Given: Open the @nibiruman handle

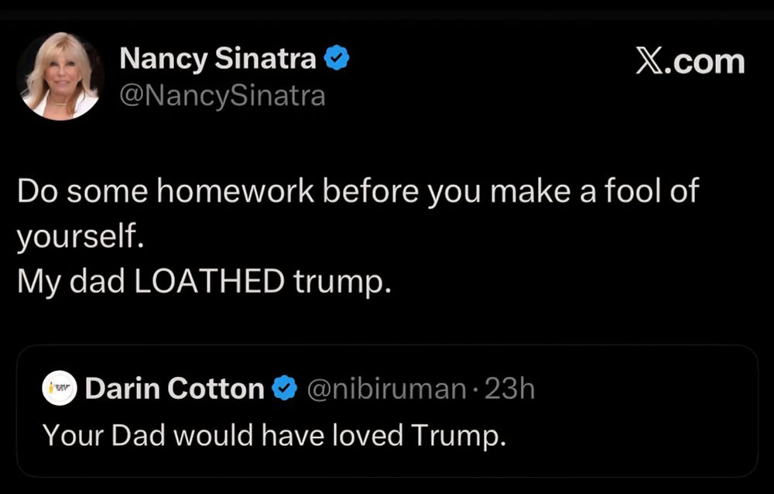Looking at the screenshot, I should [386, 388].
